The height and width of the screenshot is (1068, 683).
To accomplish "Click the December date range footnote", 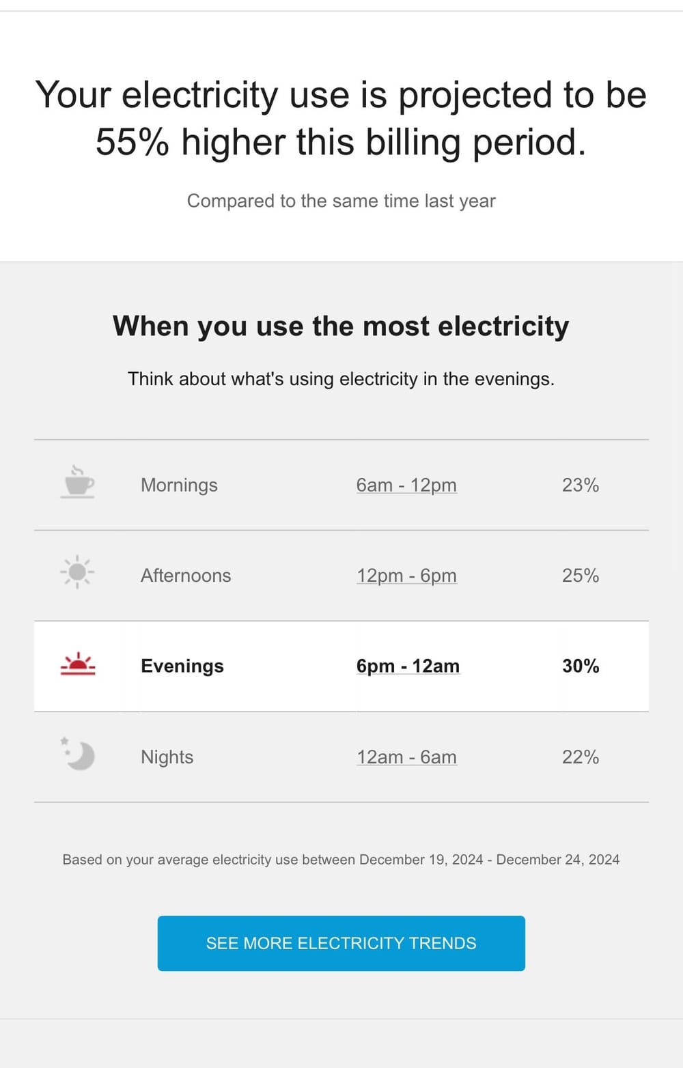I will (341, 860).
